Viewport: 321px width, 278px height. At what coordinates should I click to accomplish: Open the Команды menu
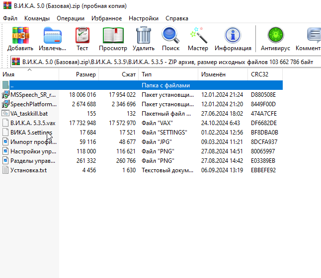coord(37,18)
